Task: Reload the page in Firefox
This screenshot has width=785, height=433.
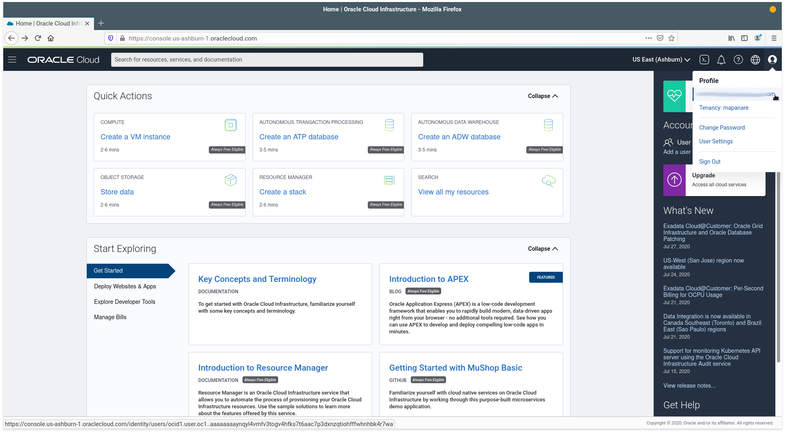Action: click(x=38, y=38)
